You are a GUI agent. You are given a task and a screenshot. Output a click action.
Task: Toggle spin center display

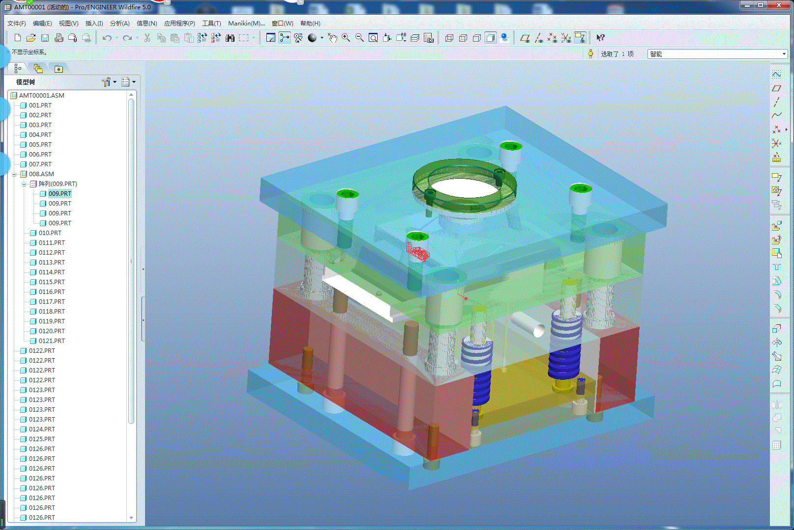tap(285, 38)
